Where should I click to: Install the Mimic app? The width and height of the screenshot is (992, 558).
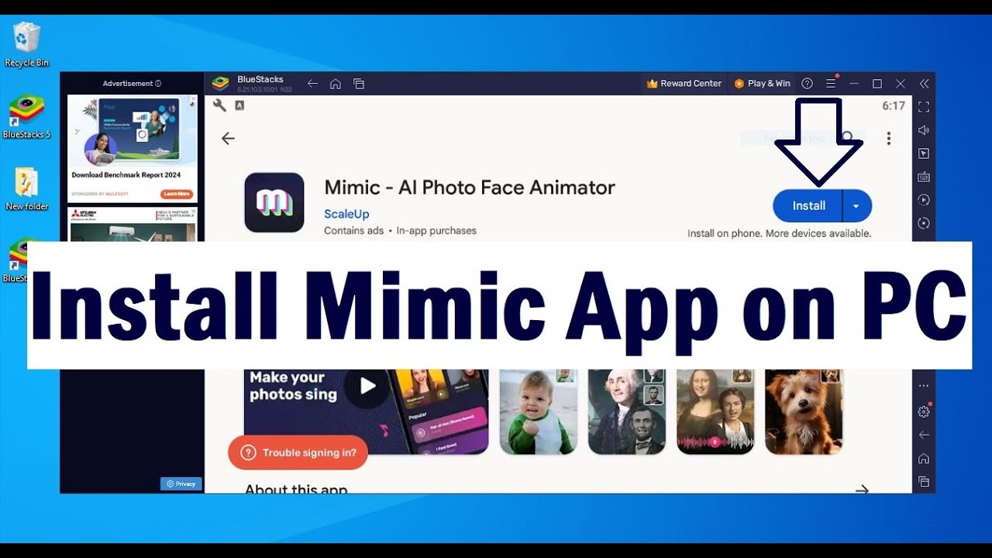(x=808, y=206)
